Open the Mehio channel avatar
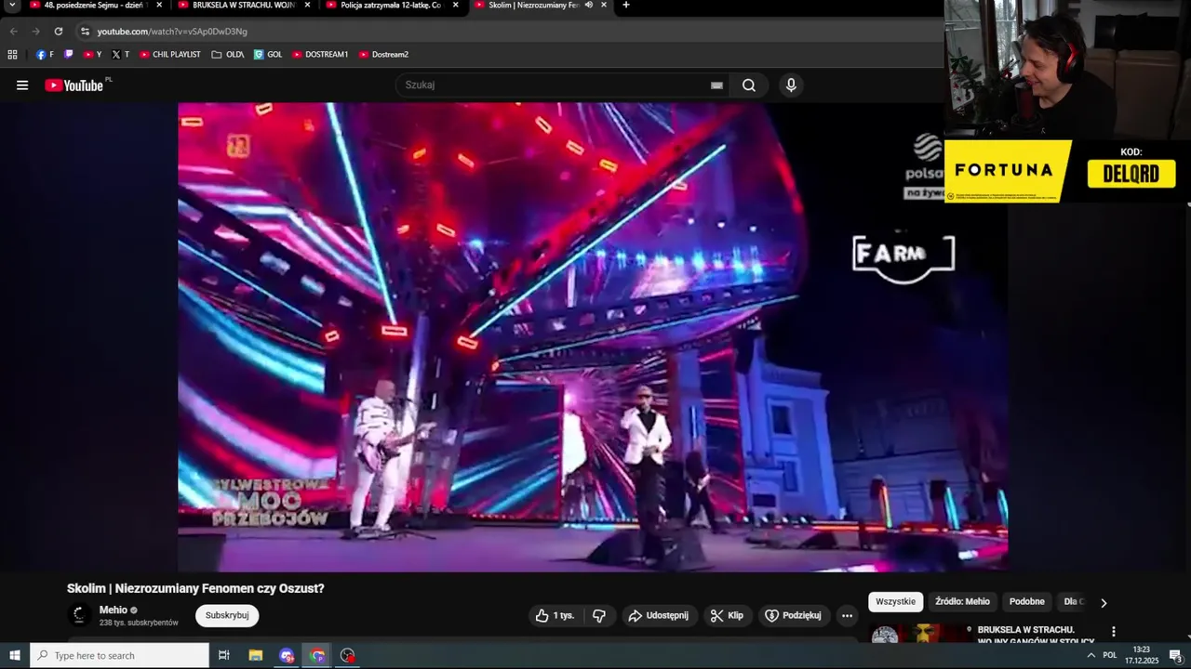Screen dimensions: 1191x669 [80, 615]
